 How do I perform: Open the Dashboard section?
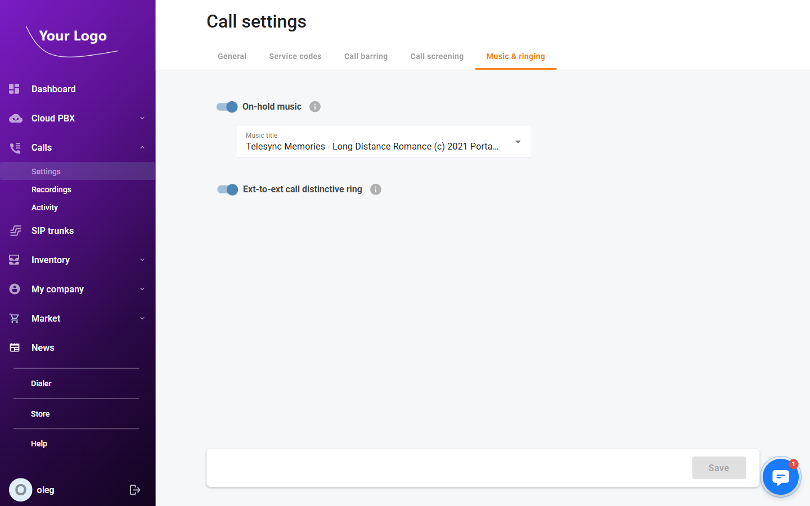coord(53,89)
